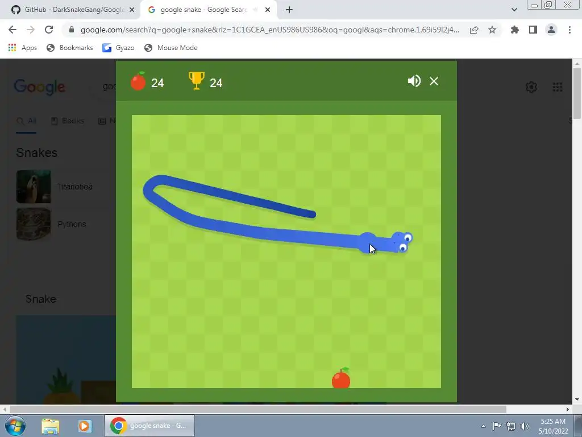The height and width of the screenshot is (437, 582).
Task: Select the All search tab
Action: [26, 121]
